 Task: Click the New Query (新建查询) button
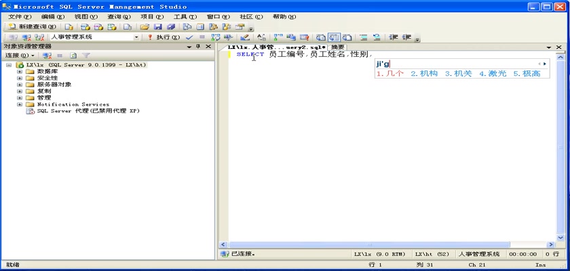[32, 27]
